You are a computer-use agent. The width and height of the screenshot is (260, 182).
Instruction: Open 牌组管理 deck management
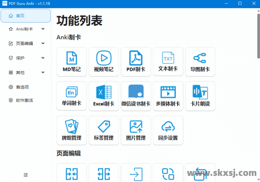click(x=72, y=131)
